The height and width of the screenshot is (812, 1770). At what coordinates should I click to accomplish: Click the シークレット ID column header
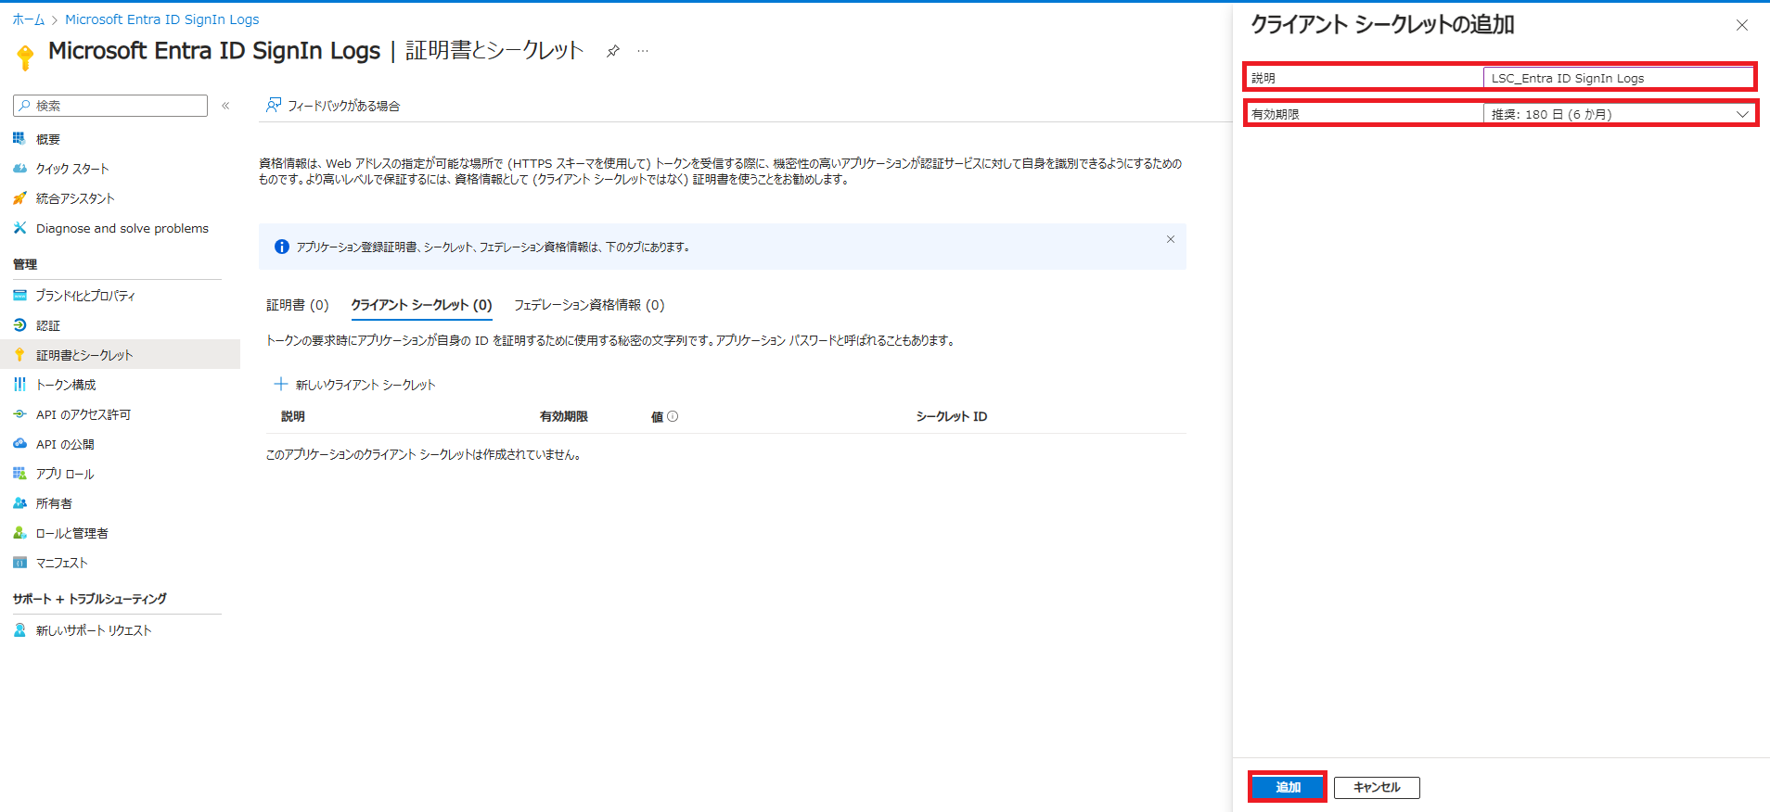(x=952, y=416)
